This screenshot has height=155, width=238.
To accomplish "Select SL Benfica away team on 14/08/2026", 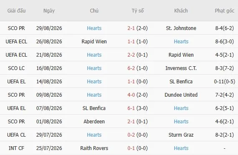I will click(181, 82).
